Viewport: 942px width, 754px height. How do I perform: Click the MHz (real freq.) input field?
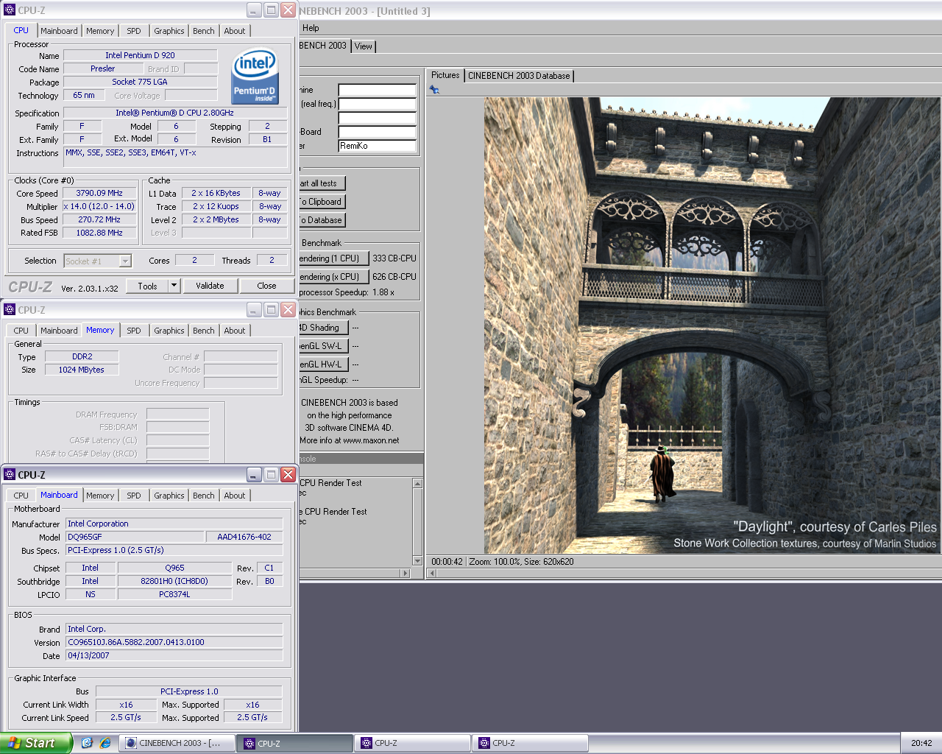point(378,104)
